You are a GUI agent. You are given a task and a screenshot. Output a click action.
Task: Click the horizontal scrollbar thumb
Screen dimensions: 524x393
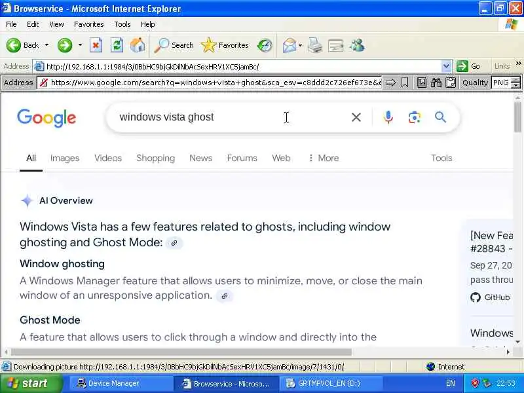click(x=181, y=352)
